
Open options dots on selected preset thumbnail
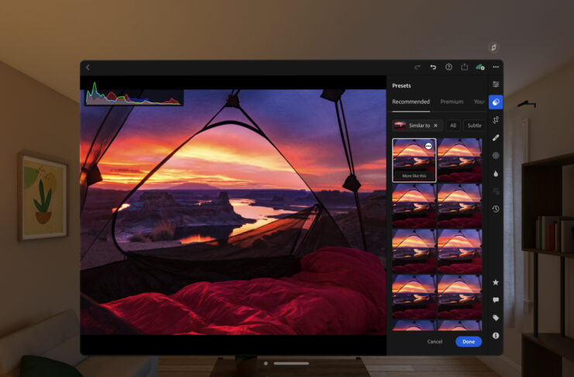428,146
